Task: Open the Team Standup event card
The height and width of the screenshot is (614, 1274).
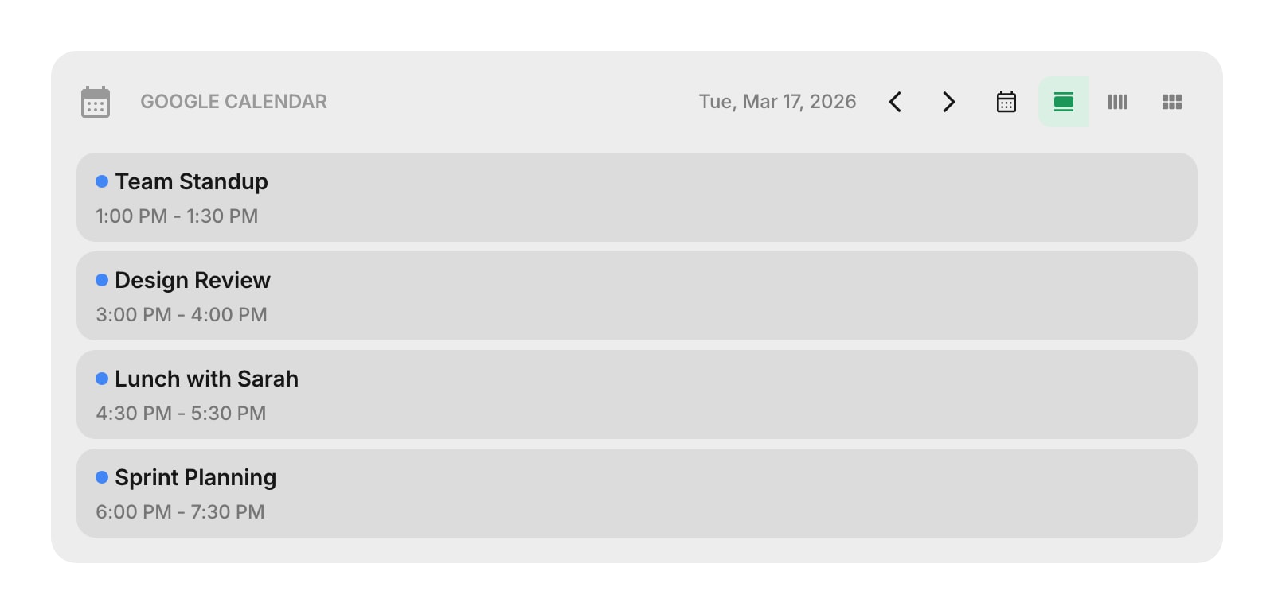Action: (637, 197)
